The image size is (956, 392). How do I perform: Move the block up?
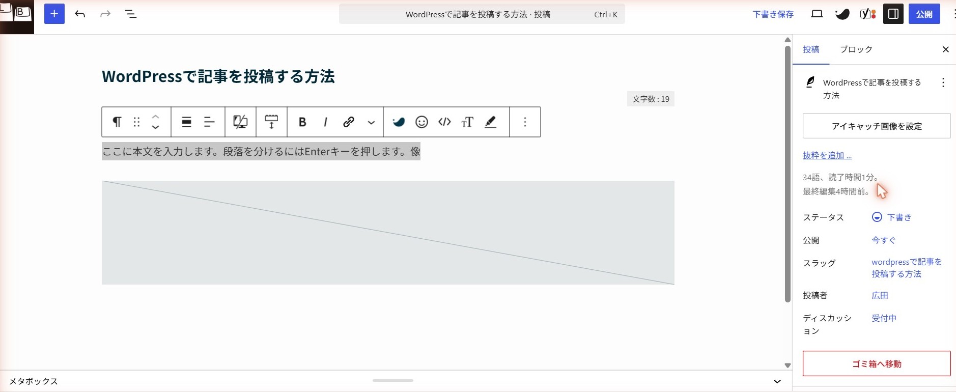(156, 117)
